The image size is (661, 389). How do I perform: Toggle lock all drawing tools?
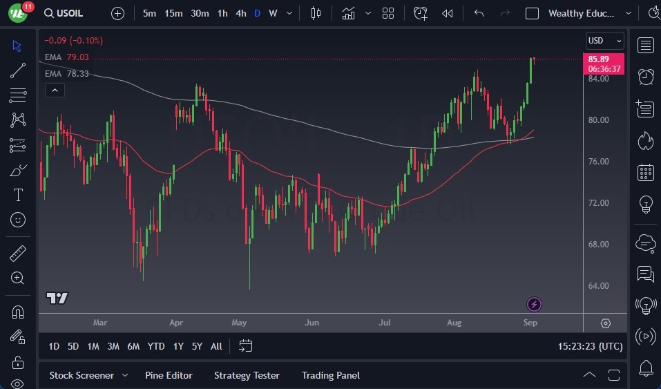[19, 361]
